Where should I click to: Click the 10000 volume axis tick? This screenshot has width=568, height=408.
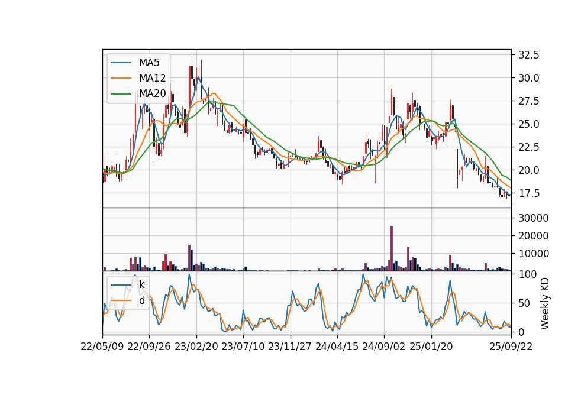coord(534,254)
